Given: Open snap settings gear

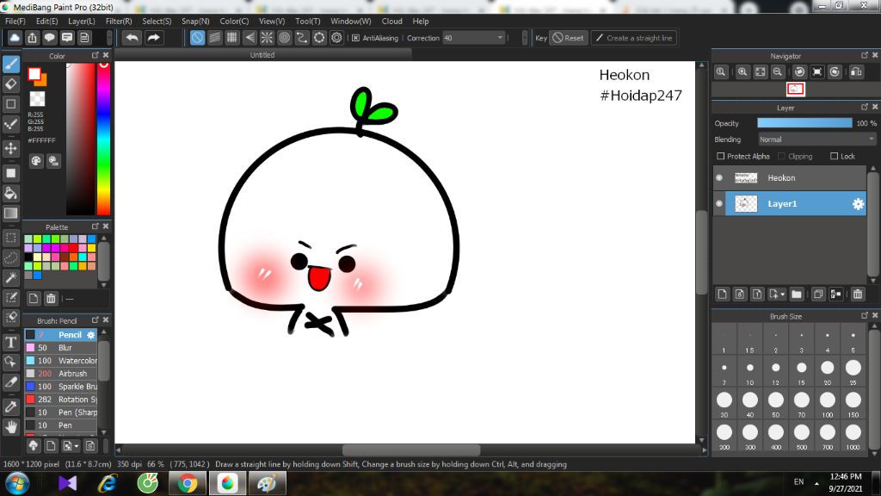Looking at the screenshot, I should click(x=336, y=38).
